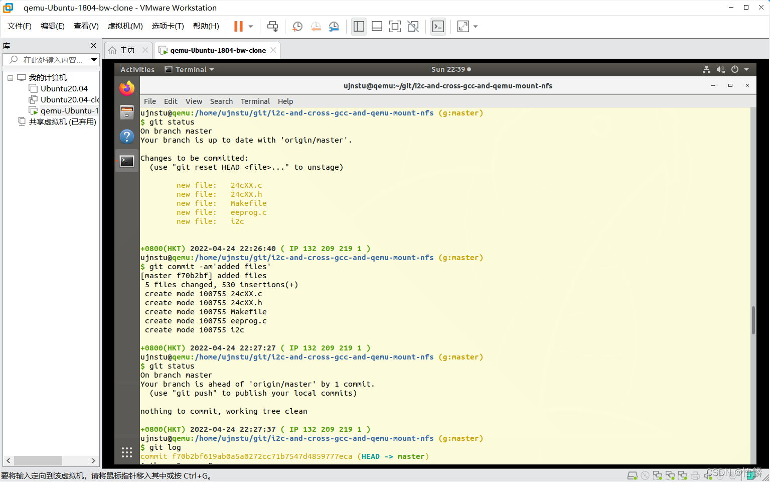Open the 查看(V) menu
The image size is (770, 482).
tap(86, 26)
